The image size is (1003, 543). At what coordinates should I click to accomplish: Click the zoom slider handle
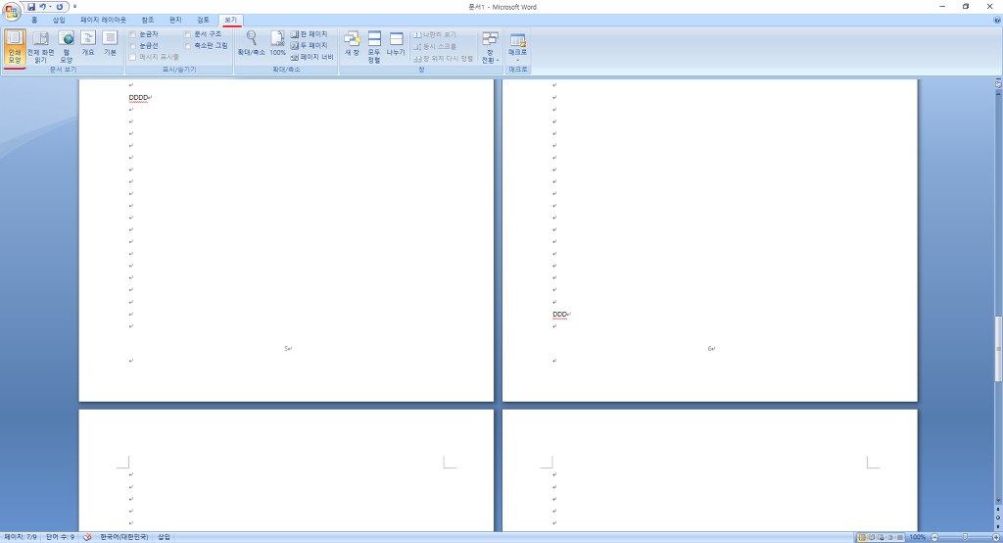[965, 537]
